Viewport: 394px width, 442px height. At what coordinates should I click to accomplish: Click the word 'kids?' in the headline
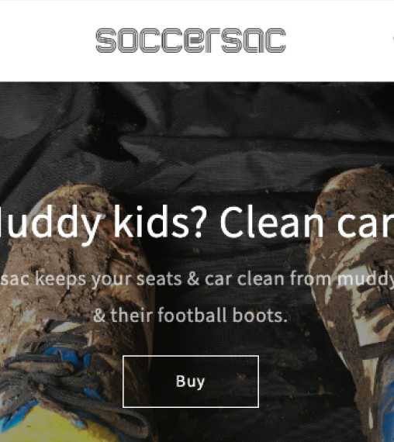tap(158, 222)
